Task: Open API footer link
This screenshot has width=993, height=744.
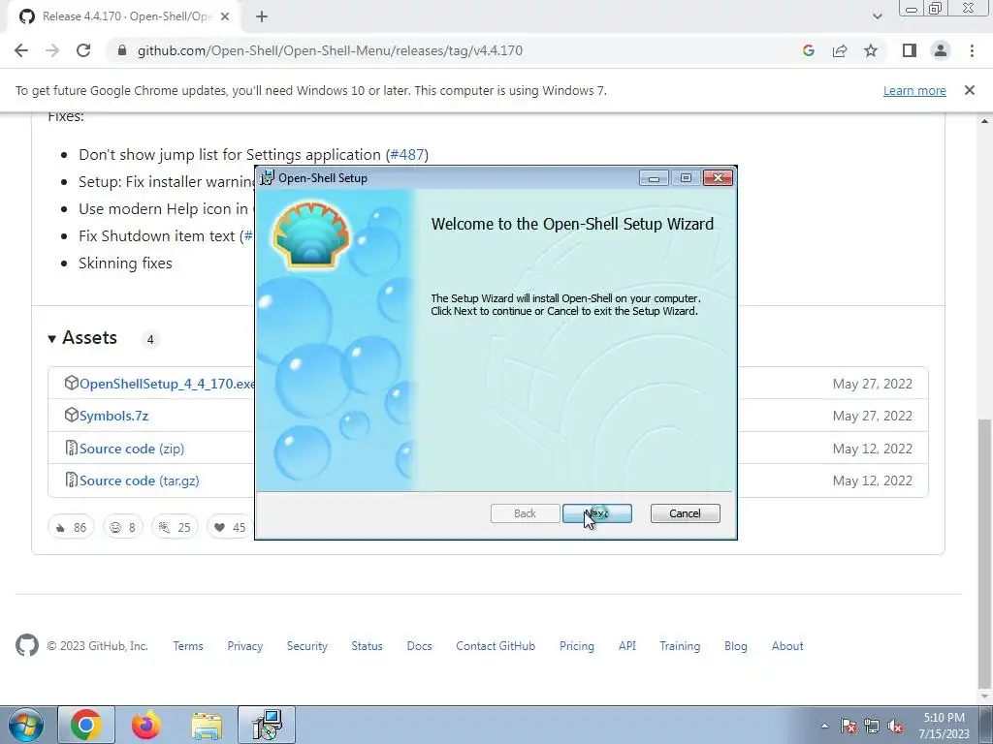Action: (x=627, y=646)
